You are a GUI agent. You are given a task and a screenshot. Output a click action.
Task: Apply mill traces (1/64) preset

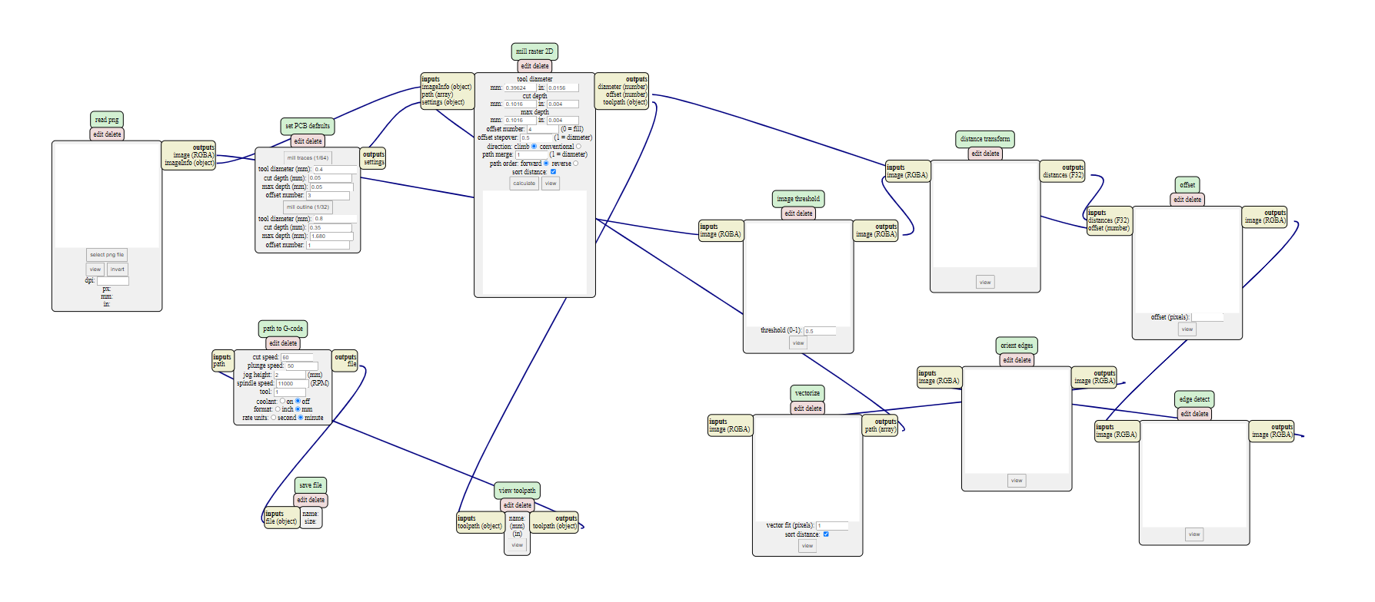click(308, 158)
